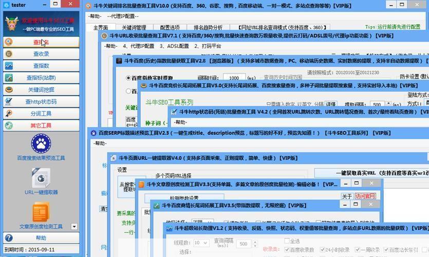Screen dimensions: 429x257
Task: Adjust the 提取间隔 spinner in 竞价长尾词 window
Action: point(388,103)
